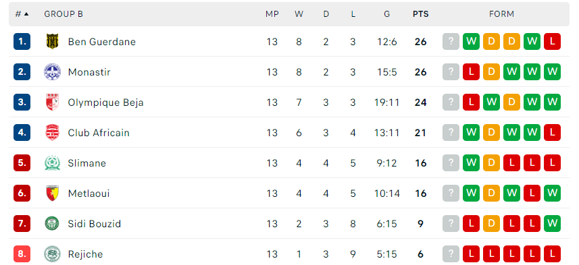
Task: Sort table by the # rank arrow
Action: point(22,14)
